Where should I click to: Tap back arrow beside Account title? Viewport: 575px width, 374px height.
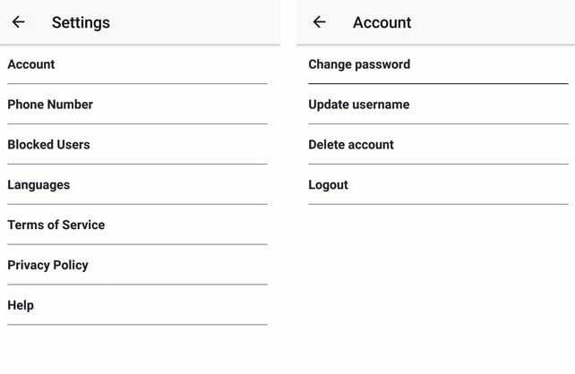[x=320, y=22]
